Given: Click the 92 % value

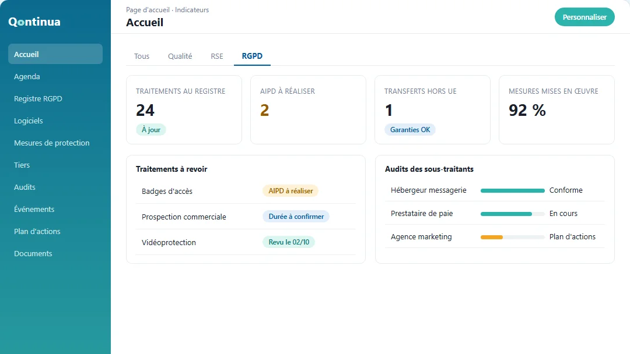Looking at the screenshot, I should pos(527,110).
